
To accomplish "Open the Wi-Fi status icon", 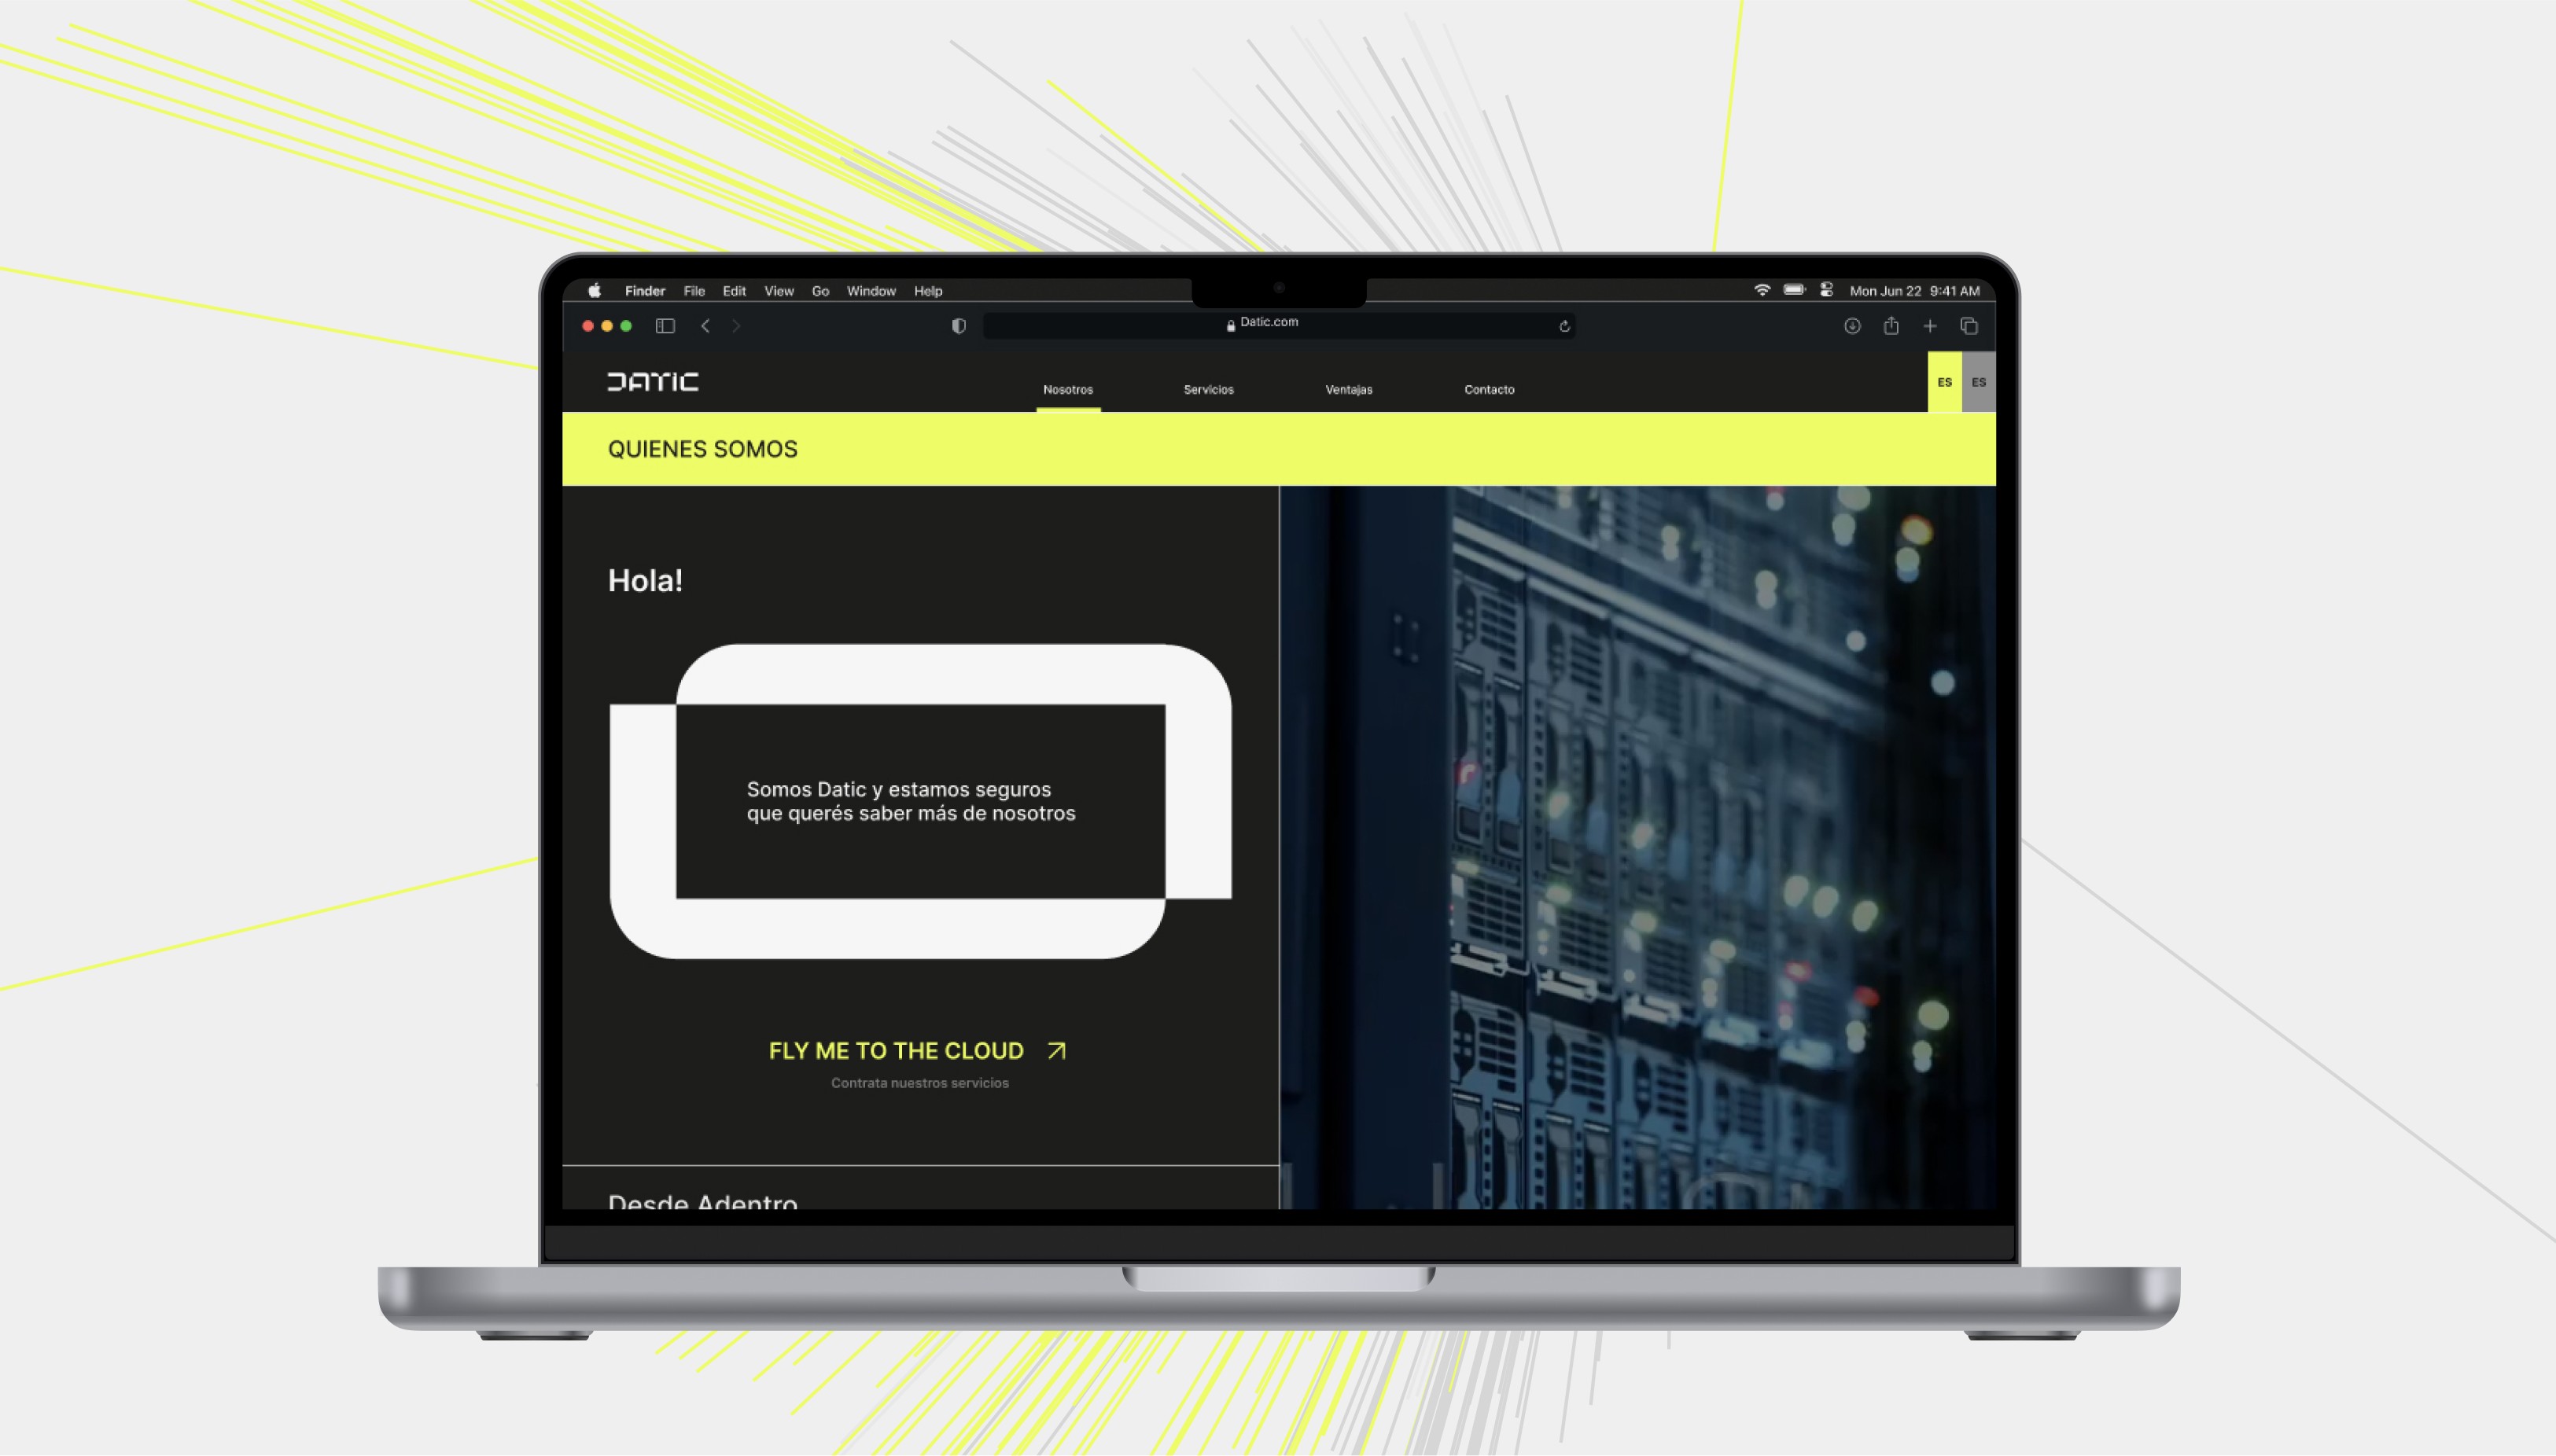I will (1762, 290).
